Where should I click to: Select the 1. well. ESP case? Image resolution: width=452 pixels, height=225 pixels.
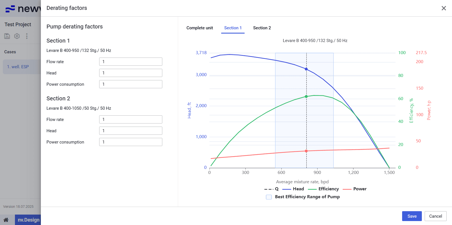pyautogui.click(x=18, y=67)
